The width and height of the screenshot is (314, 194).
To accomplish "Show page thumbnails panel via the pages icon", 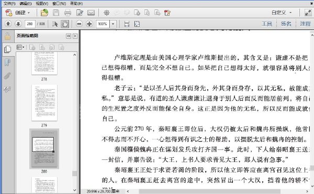I will (8, 49).
